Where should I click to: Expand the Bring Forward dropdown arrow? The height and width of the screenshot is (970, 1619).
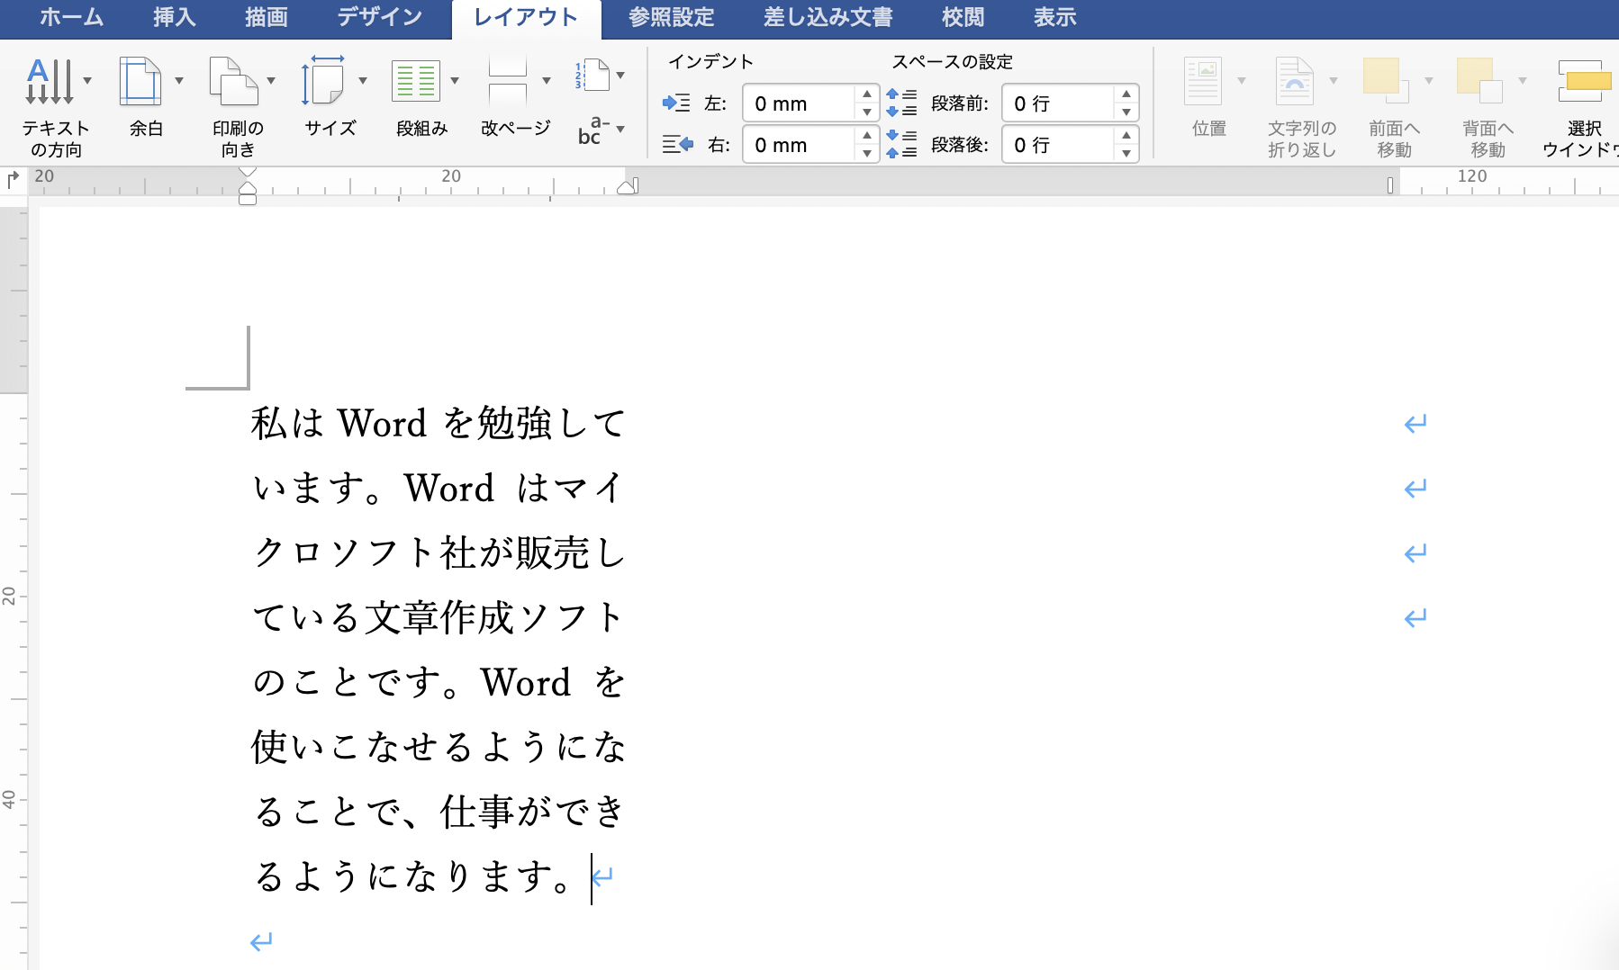(1429, 81)
